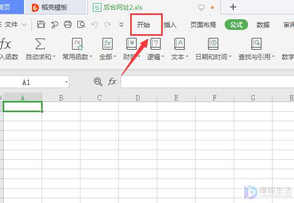Click inside the formula bar input

pos(208,82)
